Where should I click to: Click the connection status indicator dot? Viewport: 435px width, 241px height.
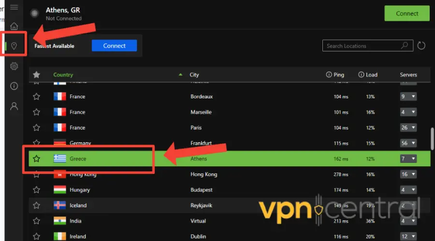(x=35, y=13)
